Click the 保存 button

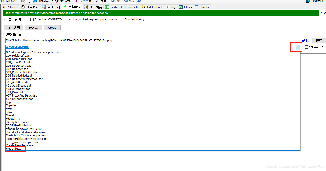(319, 40)
